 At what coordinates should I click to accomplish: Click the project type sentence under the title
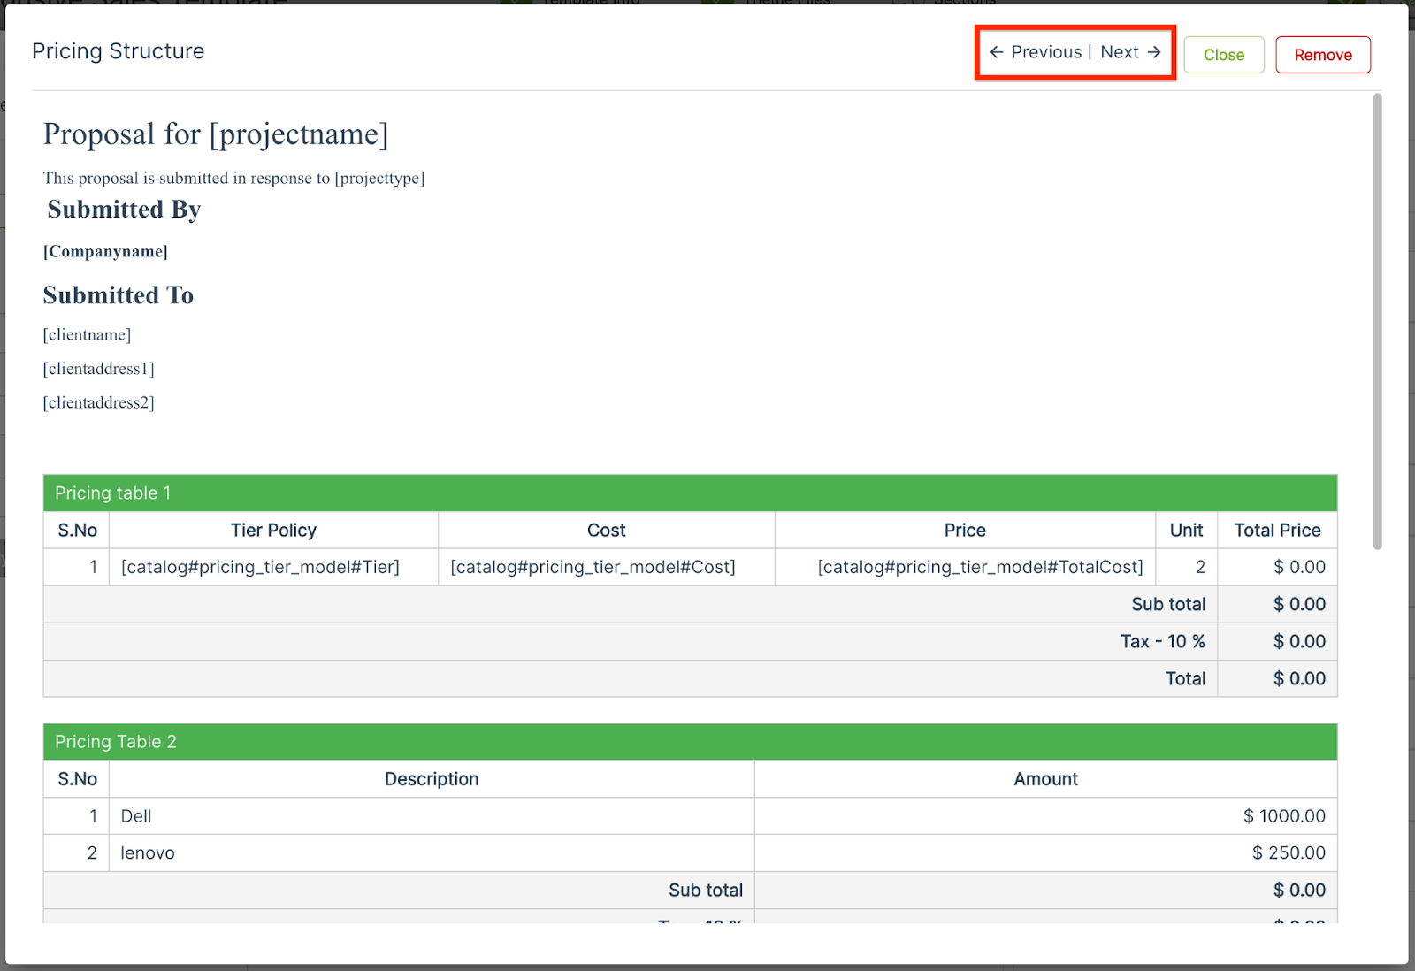pyautogui.click(x=233, y=178)
